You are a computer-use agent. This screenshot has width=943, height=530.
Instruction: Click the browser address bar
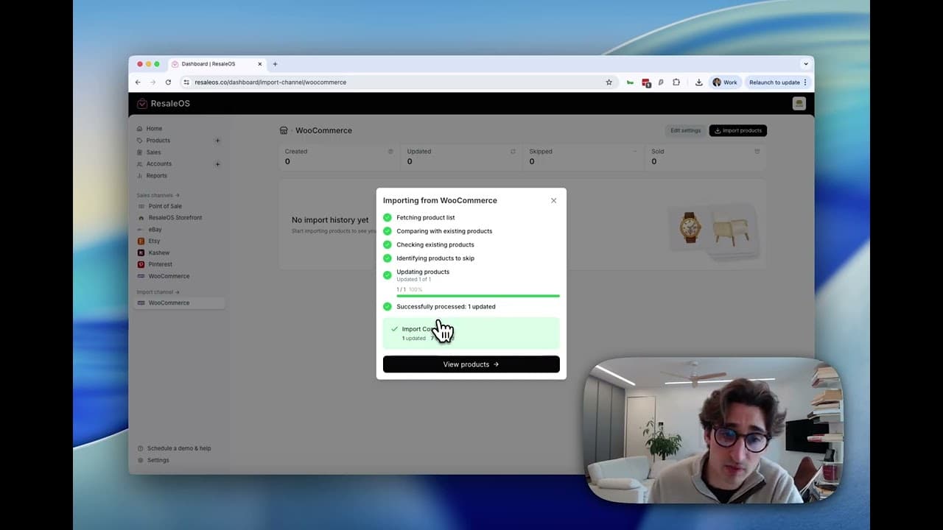(270, 82)
